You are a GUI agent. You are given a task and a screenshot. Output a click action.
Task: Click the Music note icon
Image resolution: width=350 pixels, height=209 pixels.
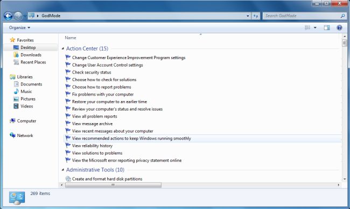tap(16, 91)
